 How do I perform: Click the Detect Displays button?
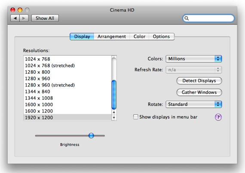tap(199, 81)
